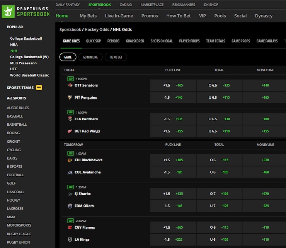Open SJ Sharks game page
286x248 pixels.
82,194
